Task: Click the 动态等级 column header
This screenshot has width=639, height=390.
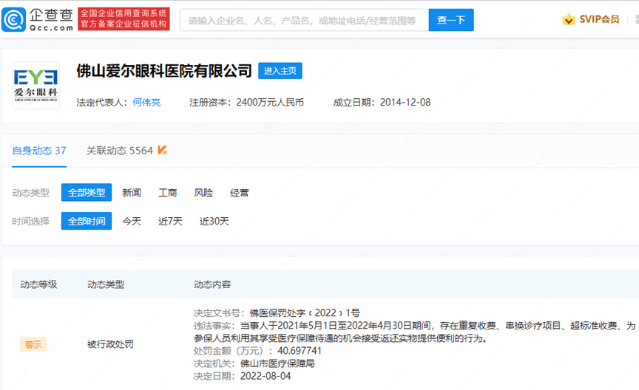Action: (38, 284)
